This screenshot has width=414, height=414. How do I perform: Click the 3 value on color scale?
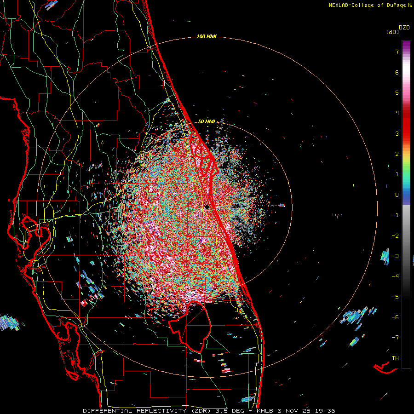[397, 133]
